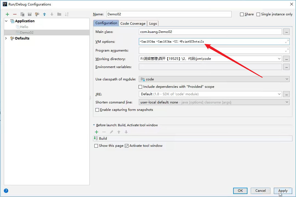The width and height of the screenshot is (296, 197).
Task: Browse for the Working directory via ellipsis button
Action: pyautogui.click(x=286, y=59)
